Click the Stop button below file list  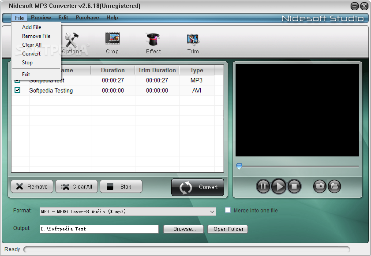pyautogui.click(x=121, y=186)
